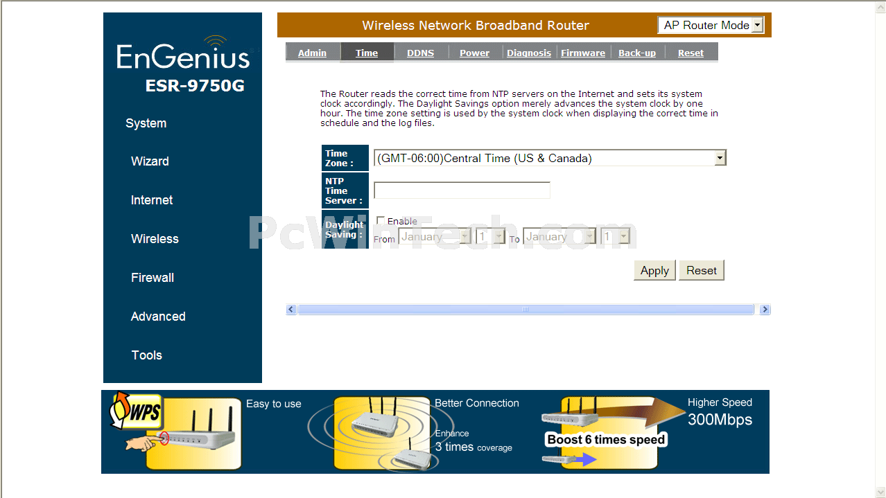Image resolution: width=886 pixels, height=498 pixels.
Task: Click the EnGenius logo
Action: [183, 52]
